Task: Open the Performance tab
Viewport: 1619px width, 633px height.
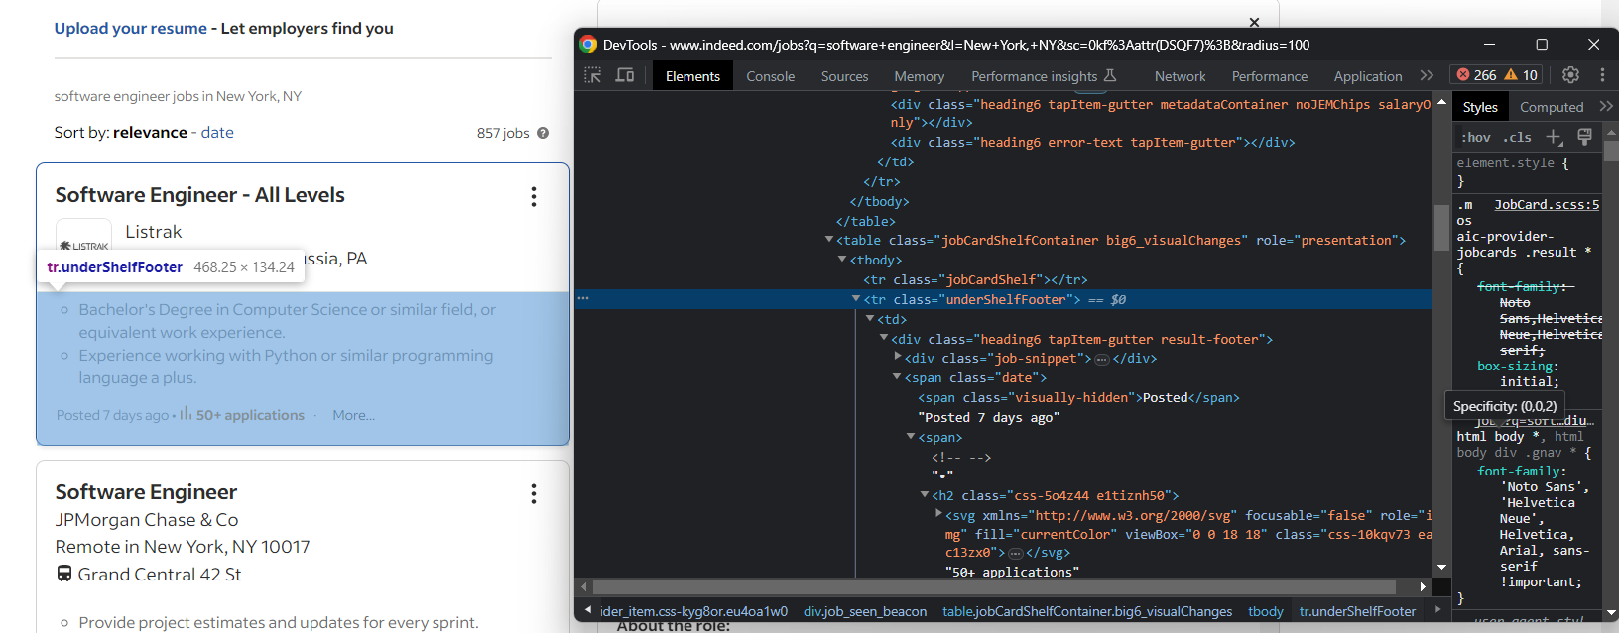Action: (x=1270, y=76)
